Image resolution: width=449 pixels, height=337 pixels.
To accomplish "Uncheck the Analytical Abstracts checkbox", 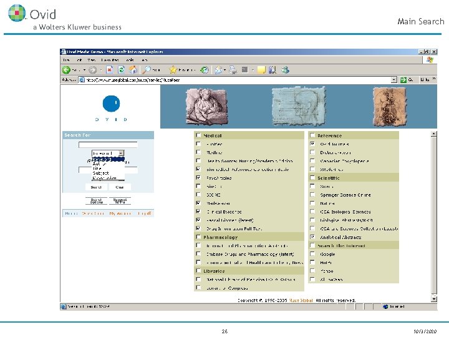I will [x=312, y=237].
